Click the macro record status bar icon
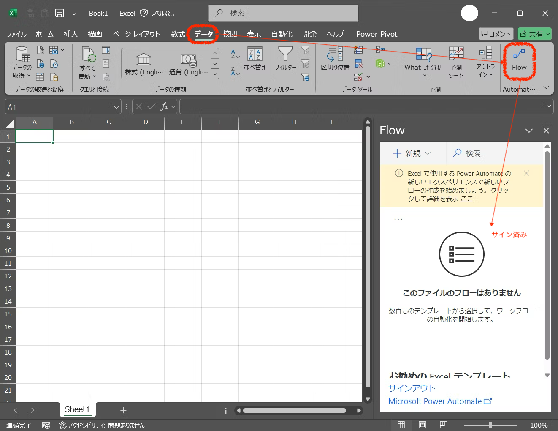The height and width of the screenshot is (431, 558). pos(46,425)
